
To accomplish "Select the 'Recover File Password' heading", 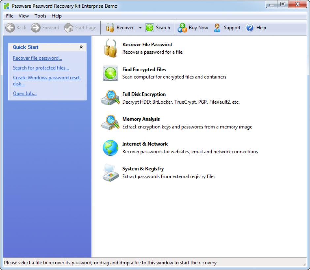I will click(147, 45).
